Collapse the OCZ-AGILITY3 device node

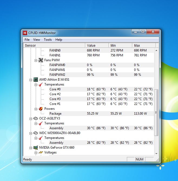point(31,118)
